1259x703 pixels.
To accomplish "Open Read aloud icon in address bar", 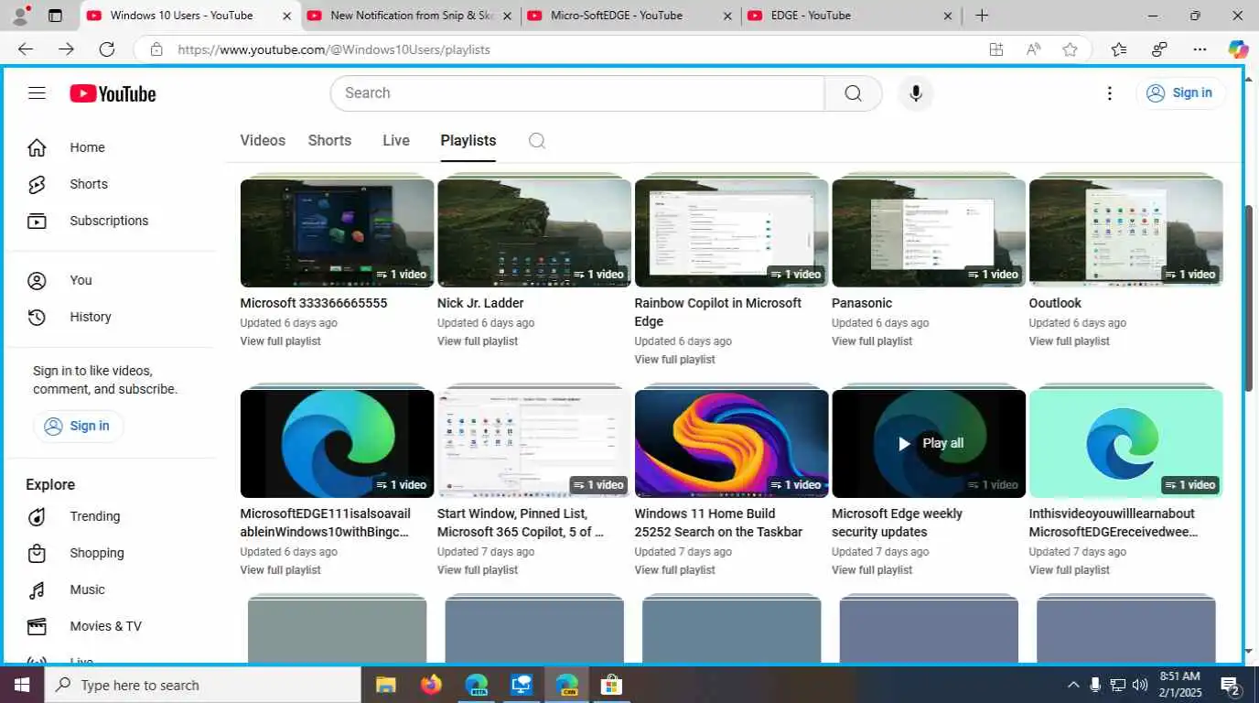I will (x=1033, y=49).
